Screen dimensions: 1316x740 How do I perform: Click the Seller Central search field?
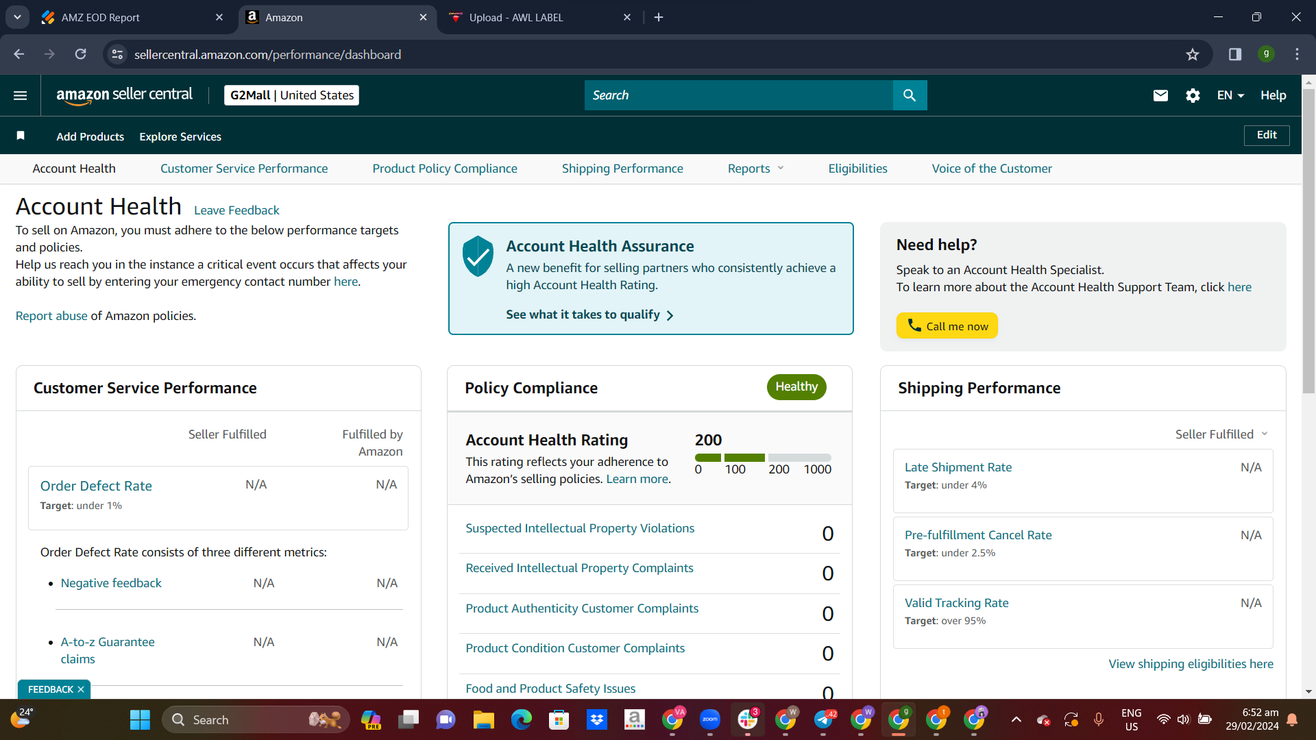pos(739,95)
